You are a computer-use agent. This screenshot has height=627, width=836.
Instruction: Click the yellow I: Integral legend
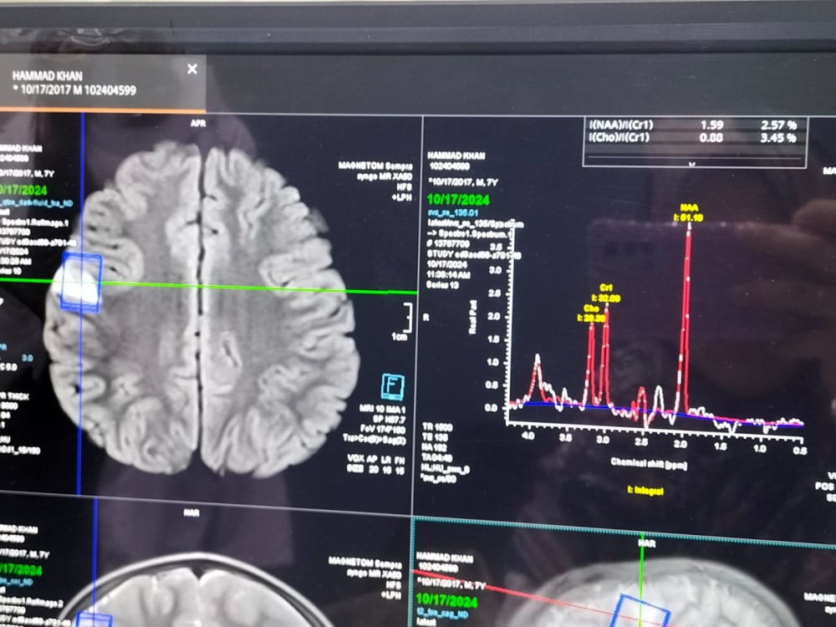coord(645,491)
